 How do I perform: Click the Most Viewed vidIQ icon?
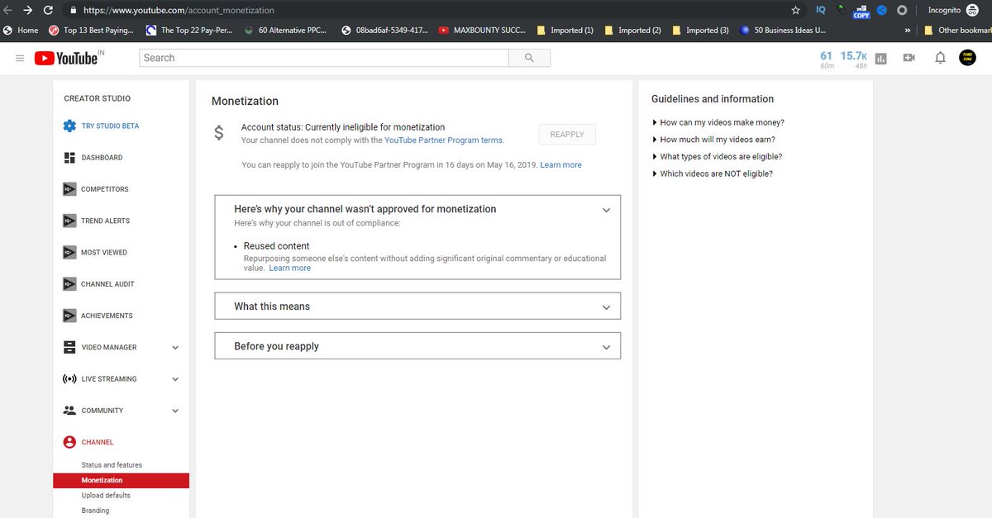coord(69,252)
